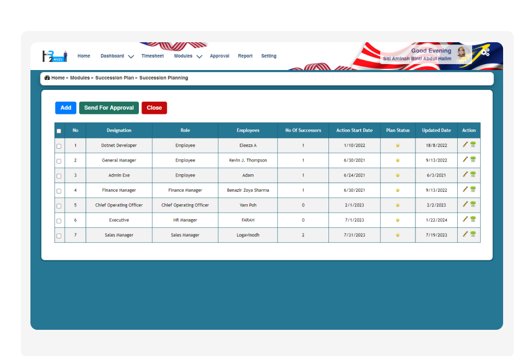Check the checkbox for Sales Manager row
Image resolution: width=525 pixels, height=356 pixels.
(59, 236)
